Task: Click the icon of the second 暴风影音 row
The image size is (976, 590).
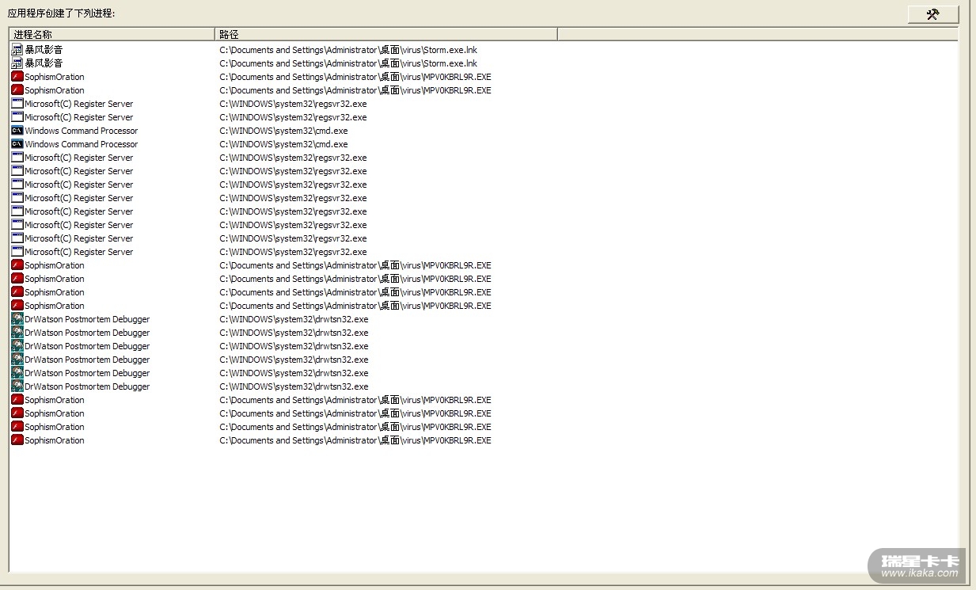Action: pos(17,63)
